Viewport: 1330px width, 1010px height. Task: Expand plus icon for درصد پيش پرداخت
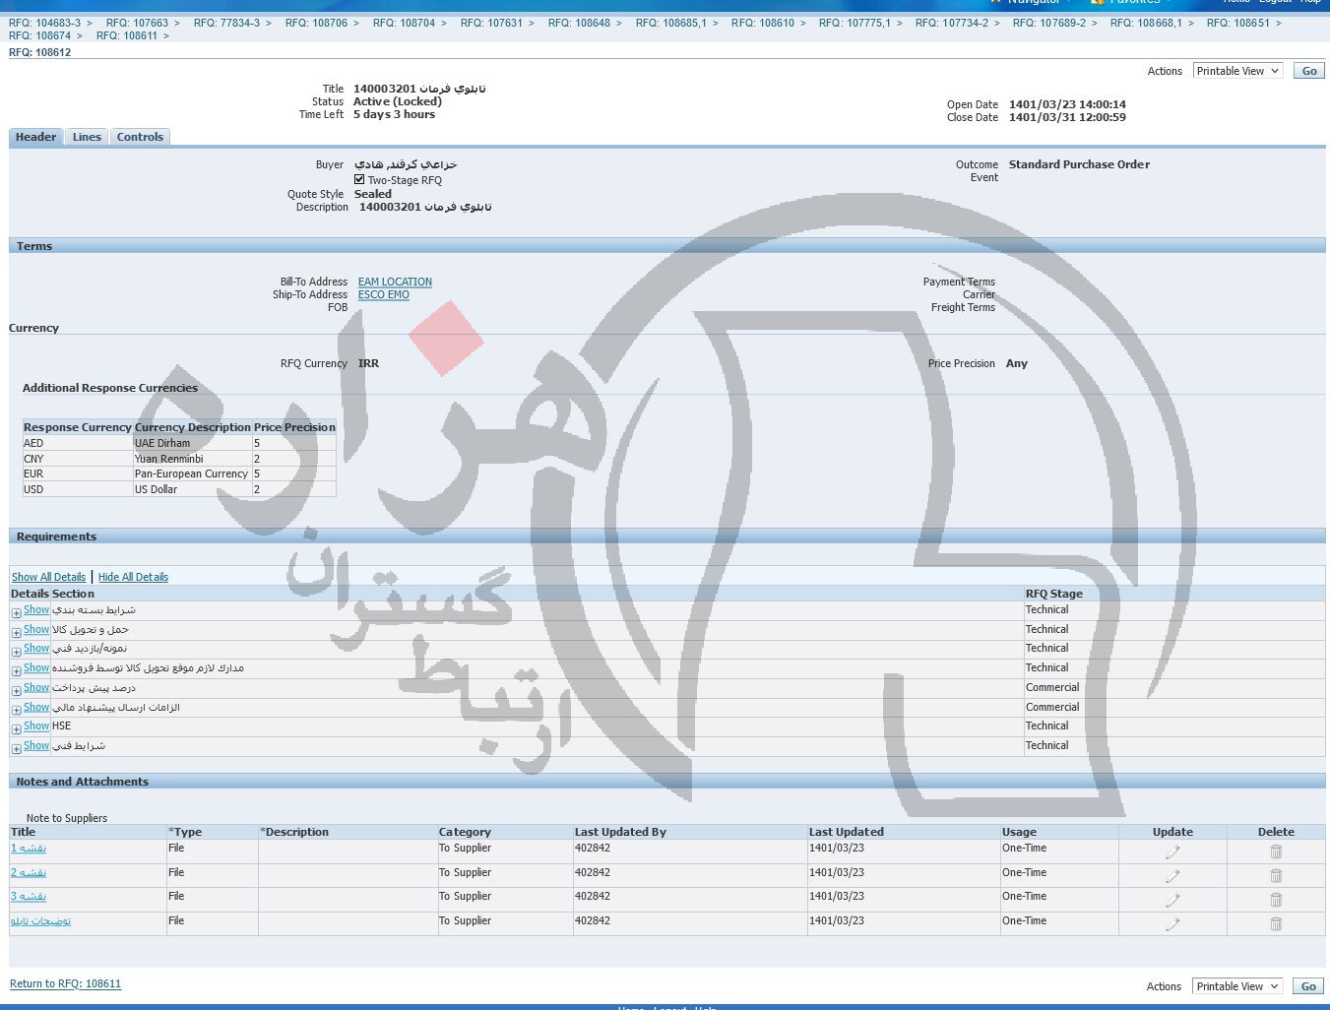17,691
